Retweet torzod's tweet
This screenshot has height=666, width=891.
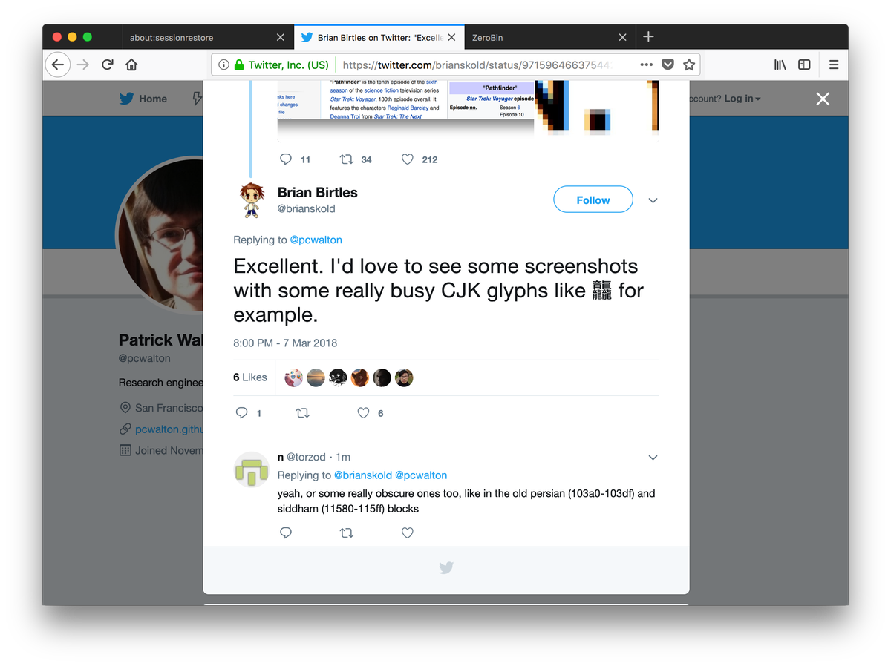(x=347, y=533)
